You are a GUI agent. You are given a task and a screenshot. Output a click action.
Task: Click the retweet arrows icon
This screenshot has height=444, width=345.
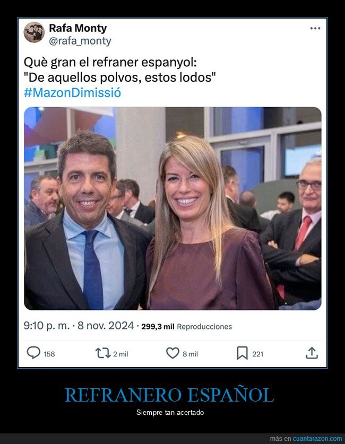103,353
